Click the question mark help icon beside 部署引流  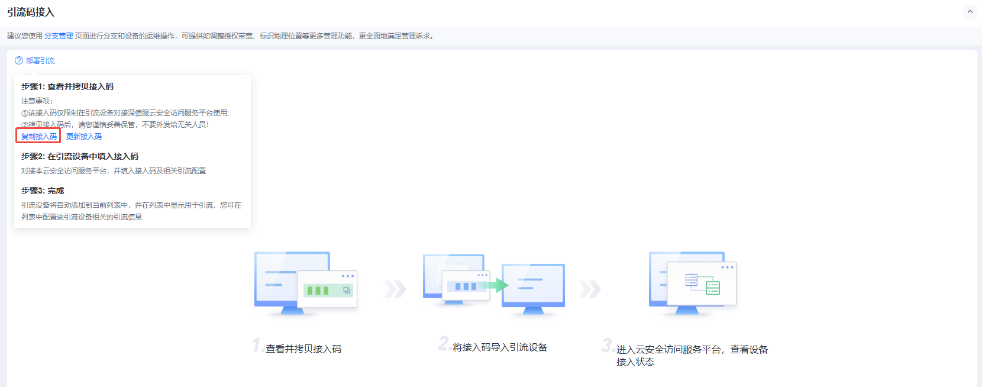(x=19, y=60)
